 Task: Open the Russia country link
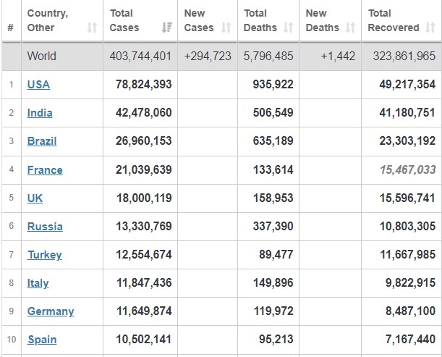coord(45,227)
